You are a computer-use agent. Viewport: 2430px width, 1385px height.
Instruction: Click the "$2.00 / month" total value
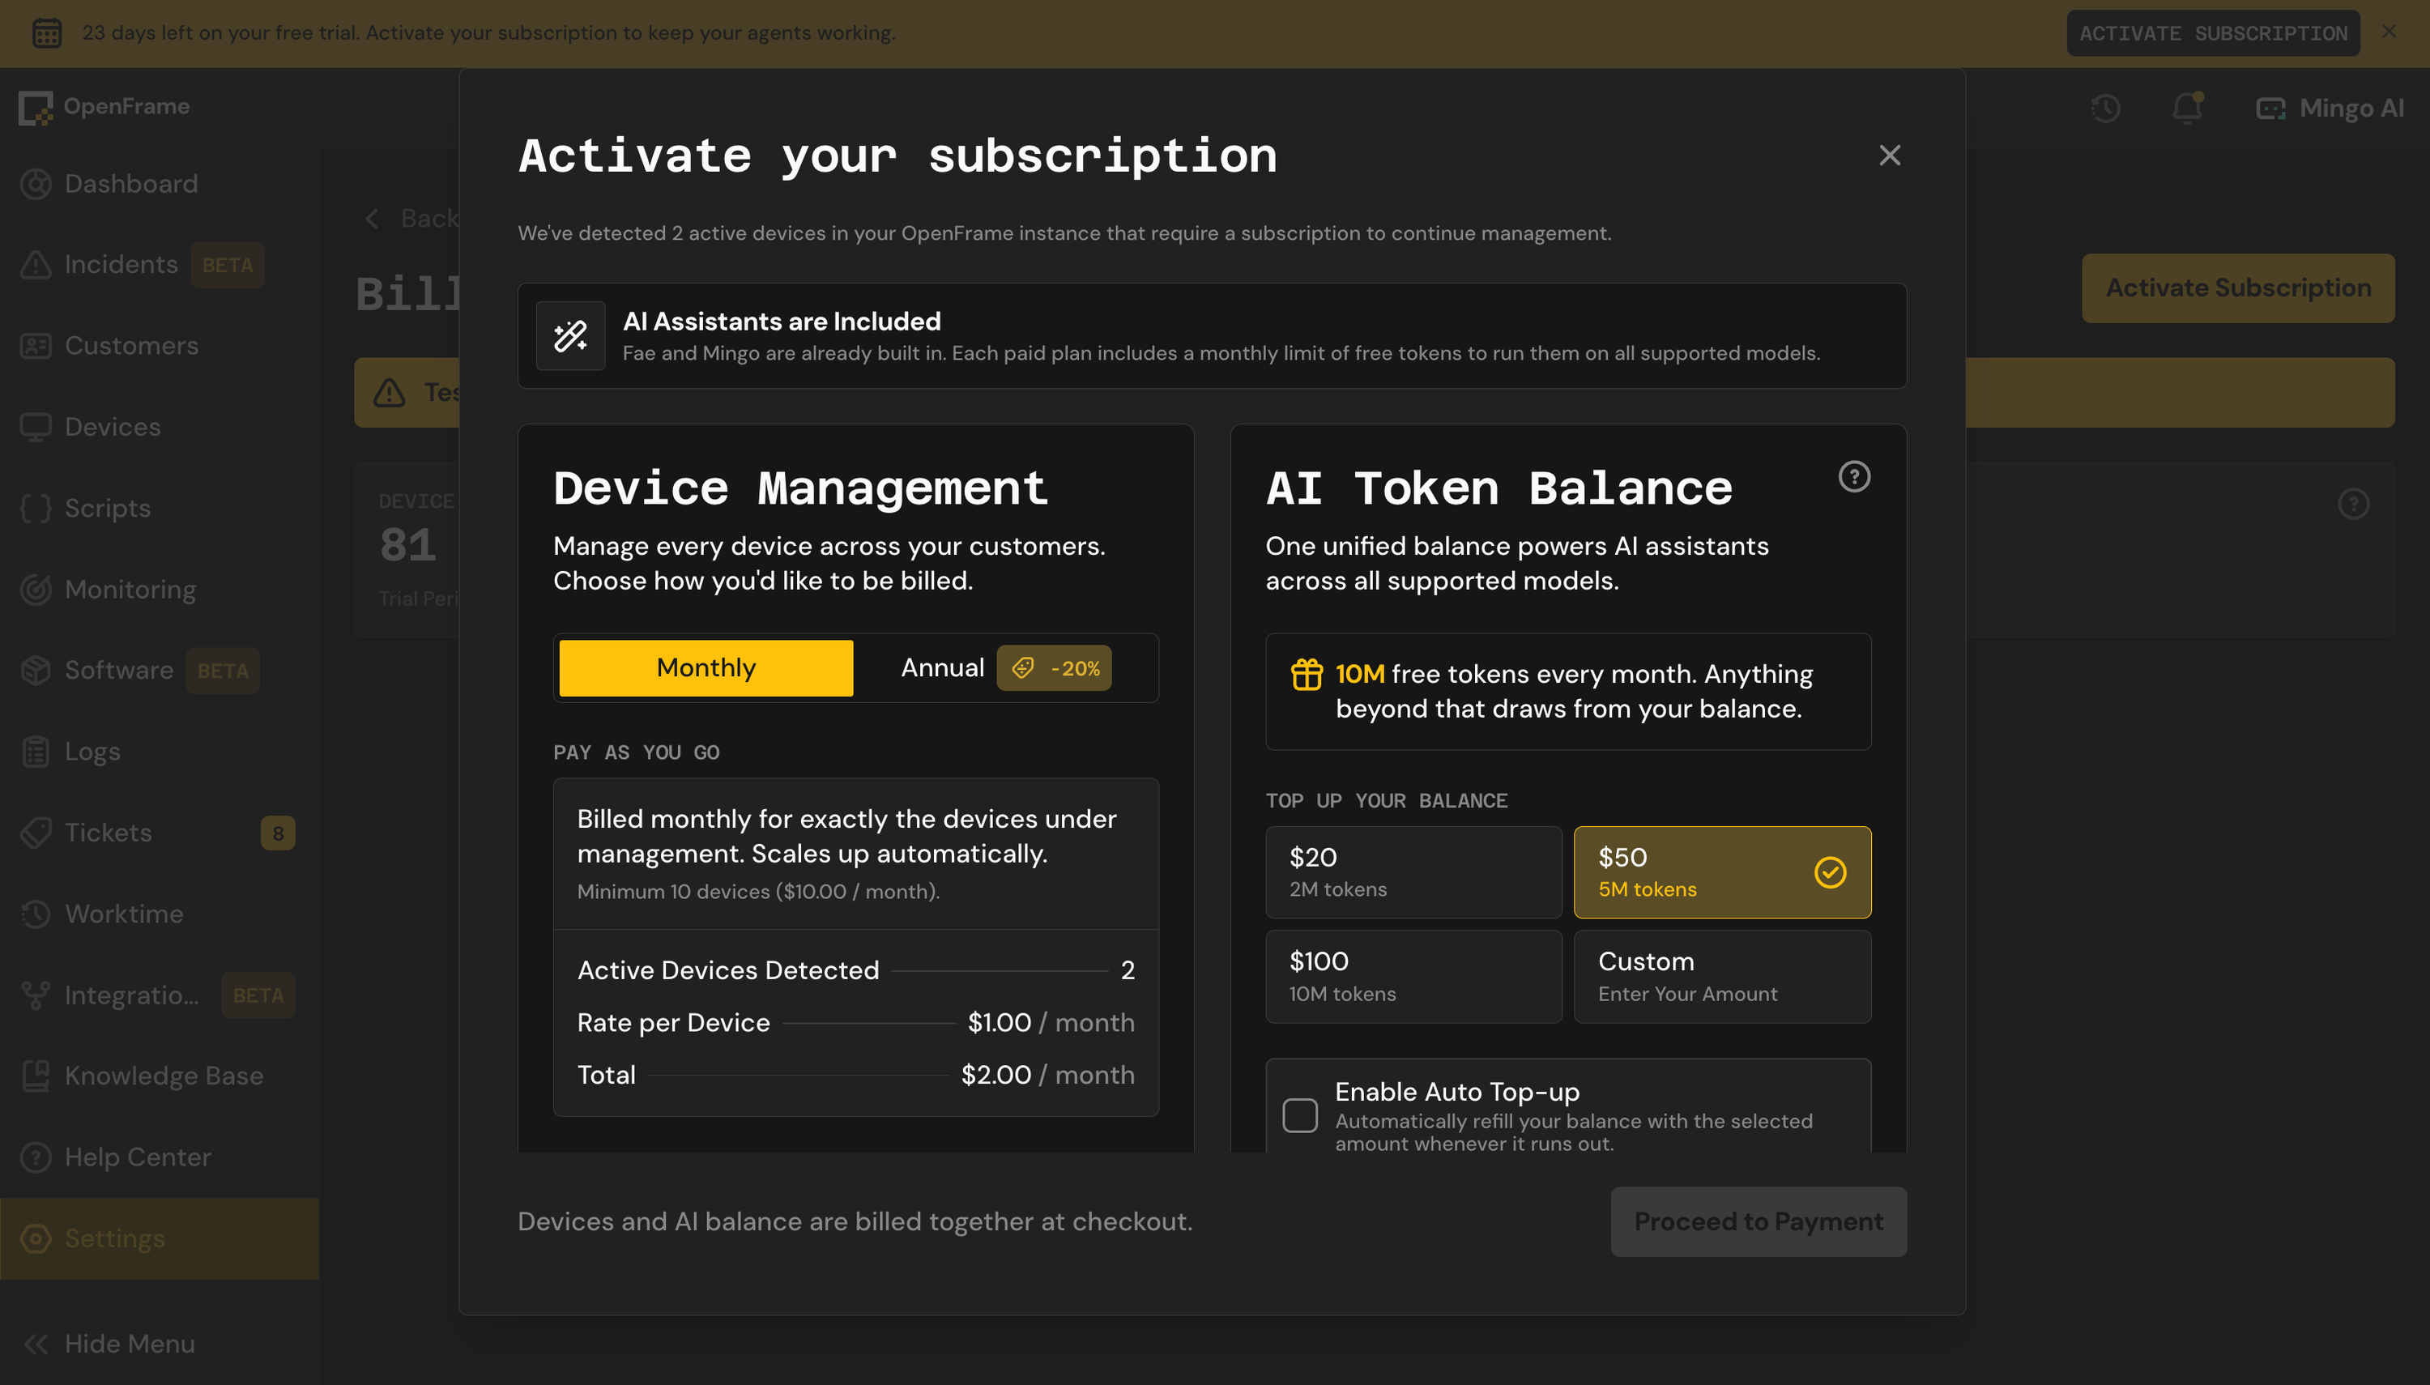point(1047,1075)
